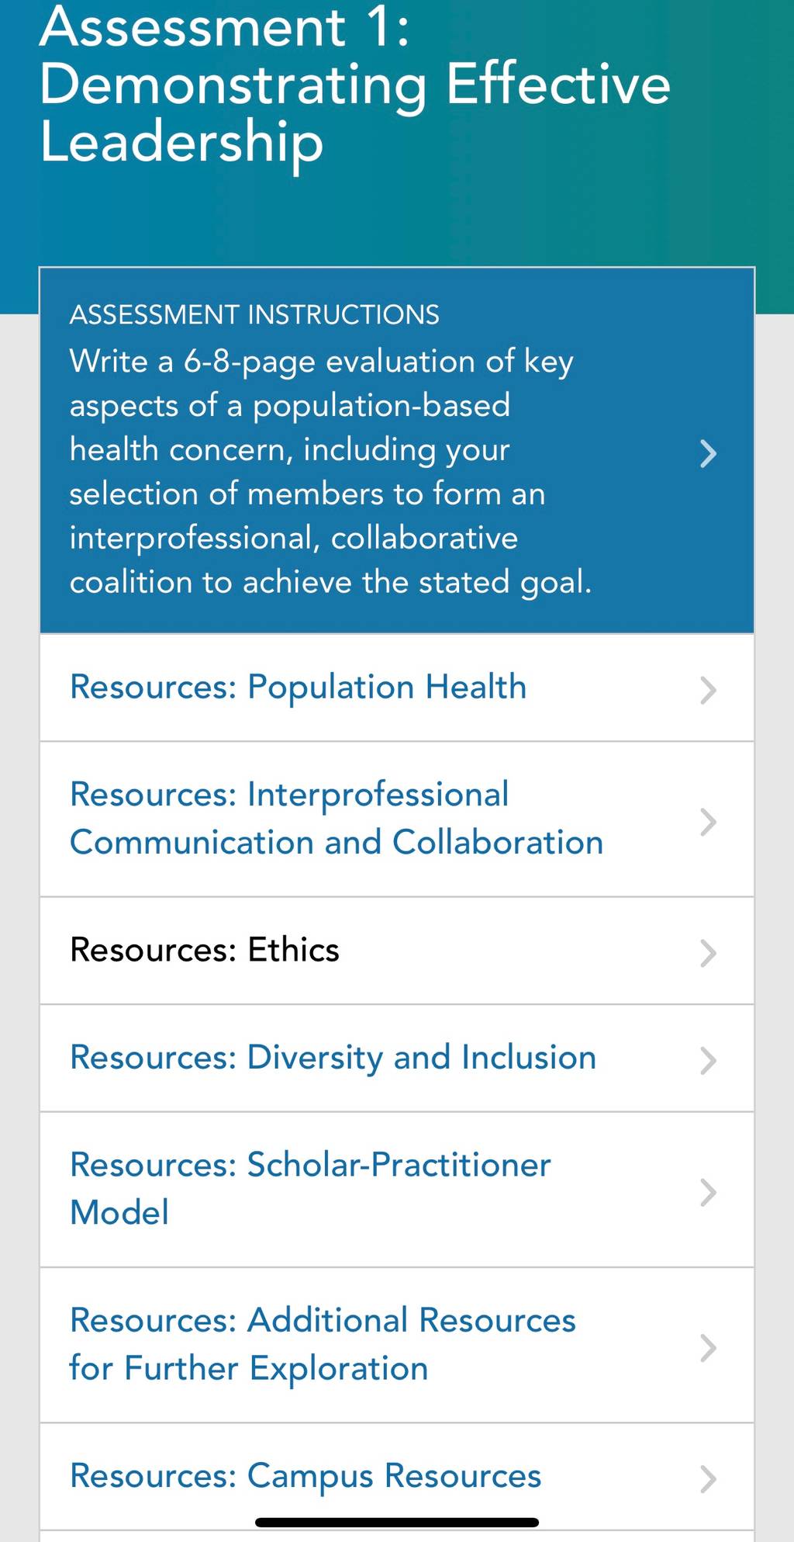Screen dimensions: 794x1542
Task: Tap chevron beside Interprofessional Communication and Collaboration
Action: point(708,822)
